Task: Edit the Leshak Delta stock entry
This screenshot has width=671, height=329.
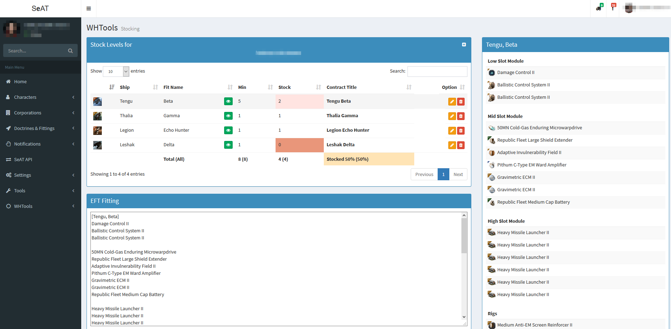Action: (452, 145)
